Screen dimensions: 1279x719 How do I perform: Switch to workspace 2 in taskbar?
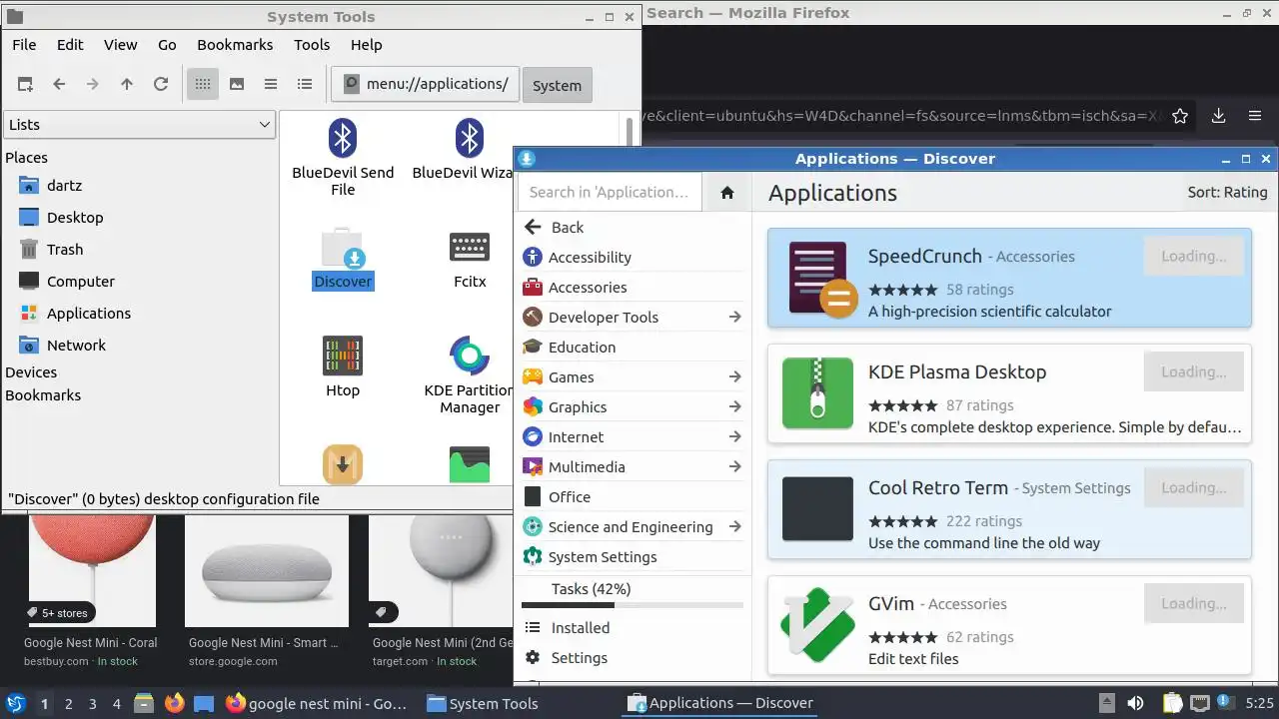click(68, 704)
